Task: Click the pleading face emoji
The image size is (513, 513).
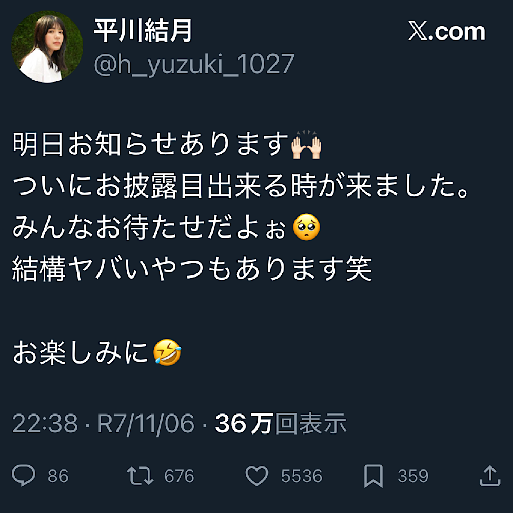Action: [307, 227]
